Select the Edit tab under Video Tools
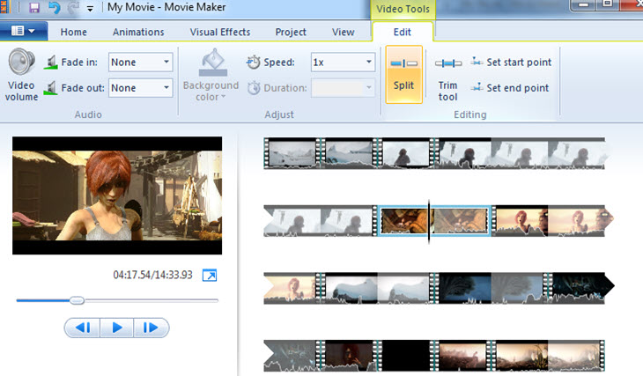Image resolution: width=643 pixels, height=376 pixels. click(x=403, y=32)
